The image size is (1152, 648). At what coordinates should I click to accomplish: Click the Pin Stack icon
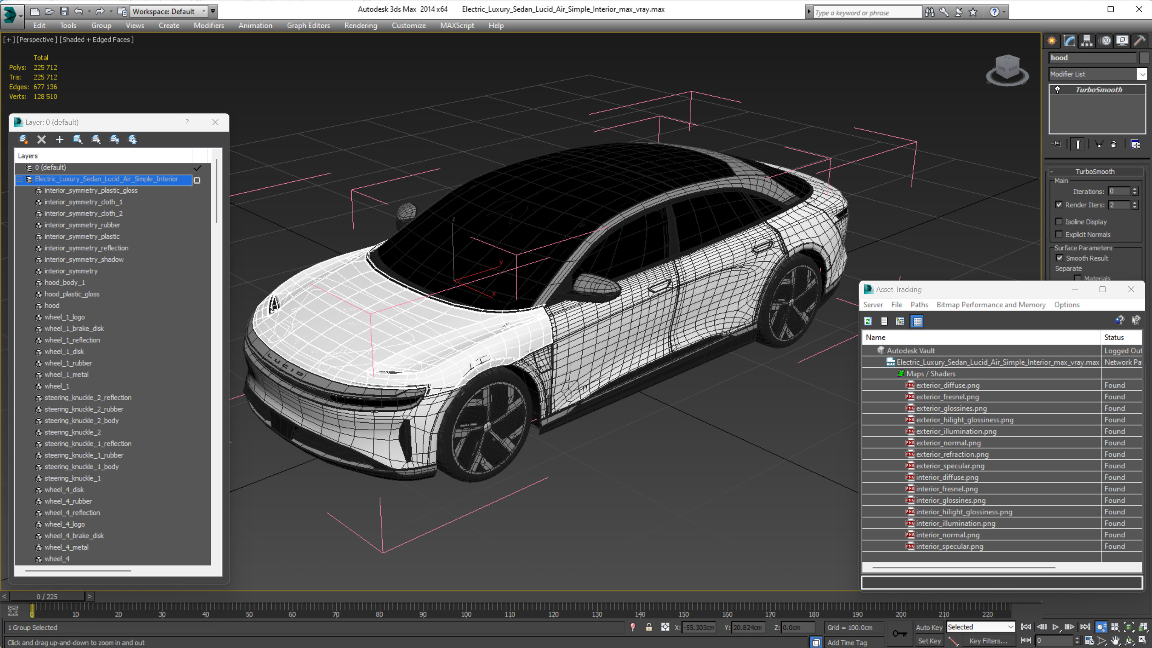tap(1056, 144)
